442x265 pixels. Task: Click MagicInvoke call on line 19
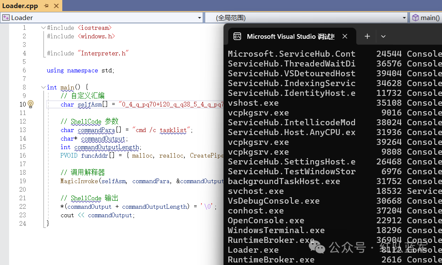(79, 181)
